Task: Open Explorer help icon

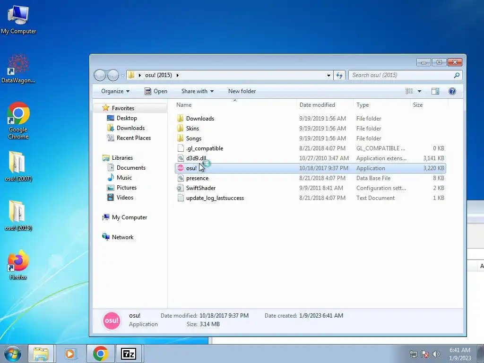Action: click(452, 91)
